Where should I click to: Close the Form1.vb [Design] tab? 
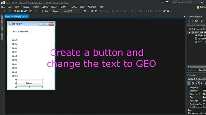[x=27, y=16]
